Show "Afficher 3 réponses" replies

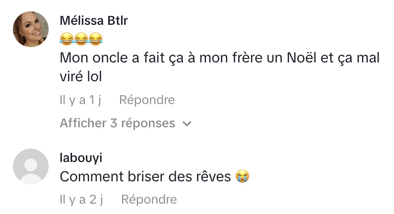pos(118,123)
